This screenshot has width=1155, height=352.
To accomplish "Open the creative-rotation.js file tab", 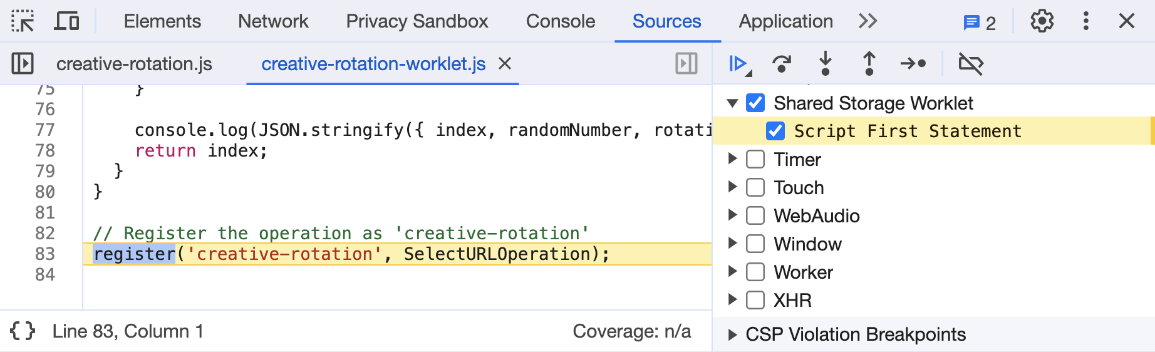I will [x=134, y=64].
